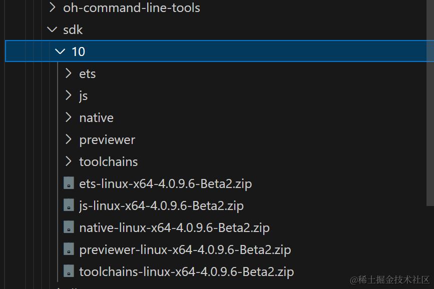
Task: Expand the oh-command-line-tools folder
Action: (52, 8)
